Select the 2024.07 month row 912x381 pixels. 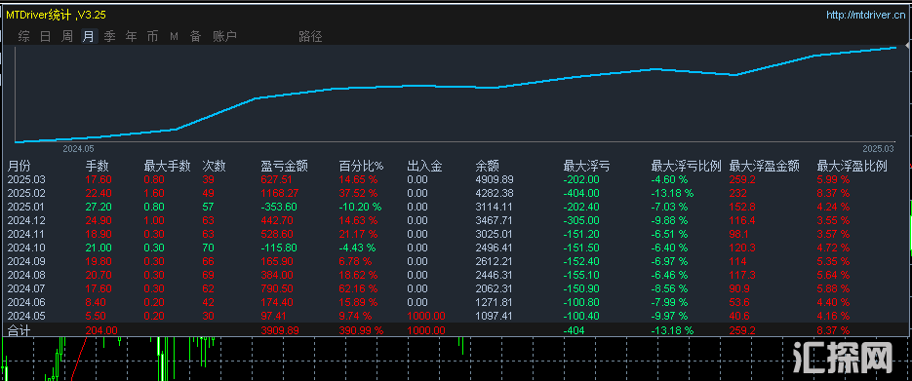point(456,288)
